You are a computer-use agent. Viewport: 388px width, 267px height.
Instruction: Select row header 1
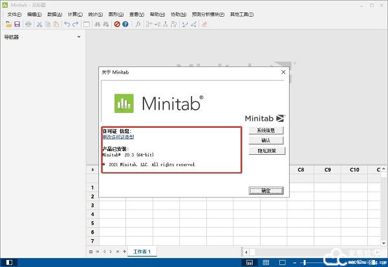tap(92, 188)
